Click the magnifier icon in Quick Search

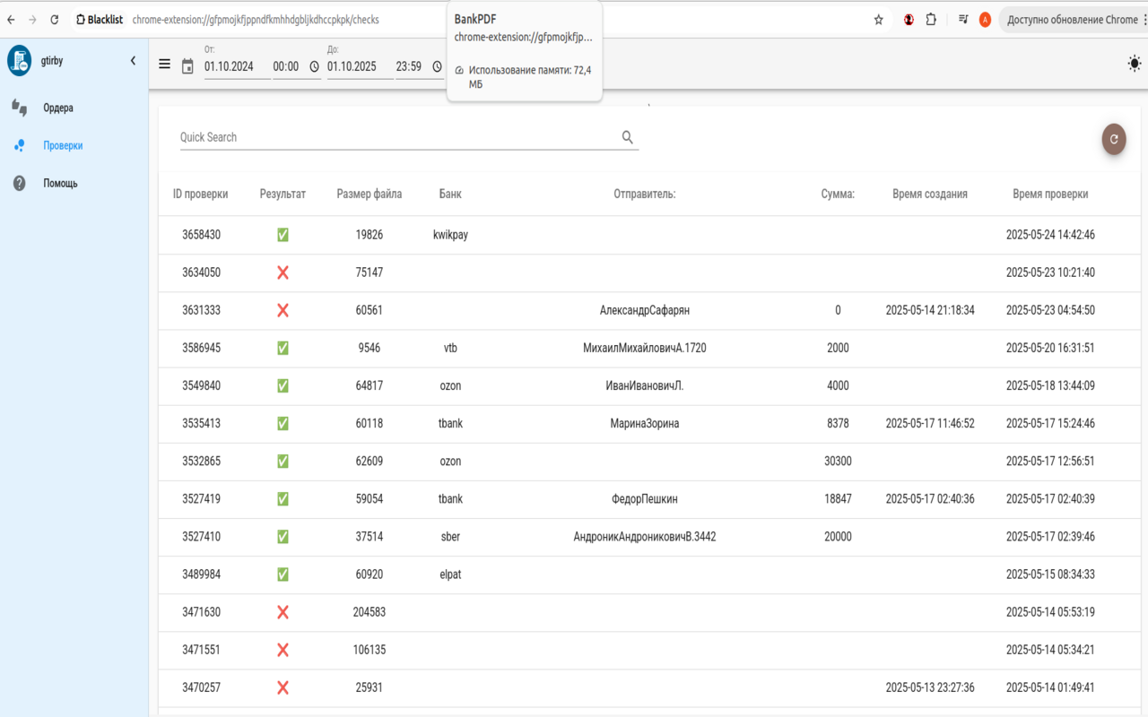627,136
